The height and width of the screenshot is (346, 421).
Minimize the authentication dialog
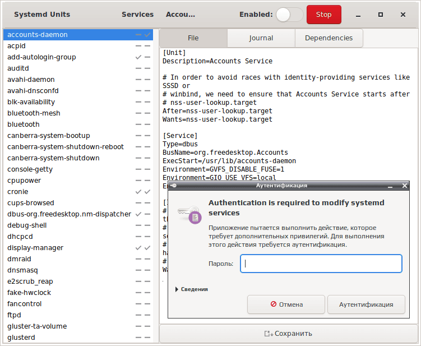coord(390,186)
